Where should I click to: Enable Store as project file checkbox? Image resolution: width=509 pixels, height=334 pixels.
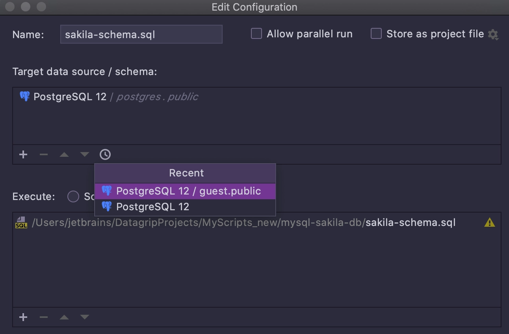pyautogui.click(x=376, y=34)
